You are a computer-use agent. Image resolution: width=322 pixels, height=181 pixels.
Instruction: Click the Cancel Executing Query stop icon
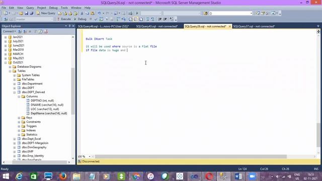point(91,19)
